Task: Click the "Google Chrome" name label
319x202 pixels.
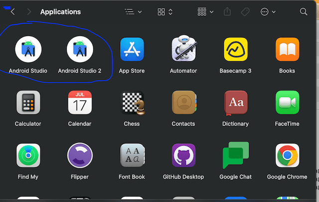Action: point(287,177)
